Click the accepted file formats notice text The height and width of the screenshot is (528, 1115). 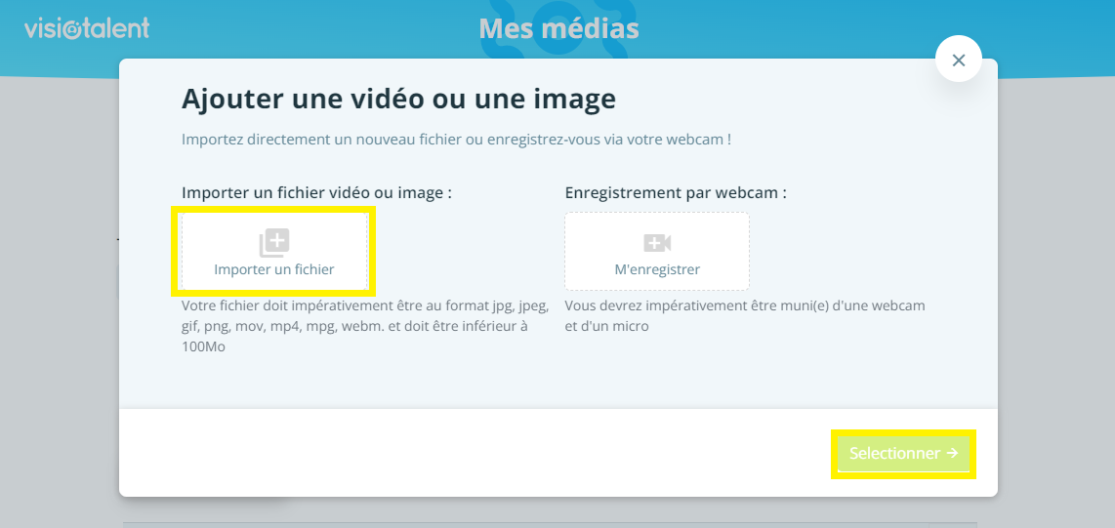point(364,326)
